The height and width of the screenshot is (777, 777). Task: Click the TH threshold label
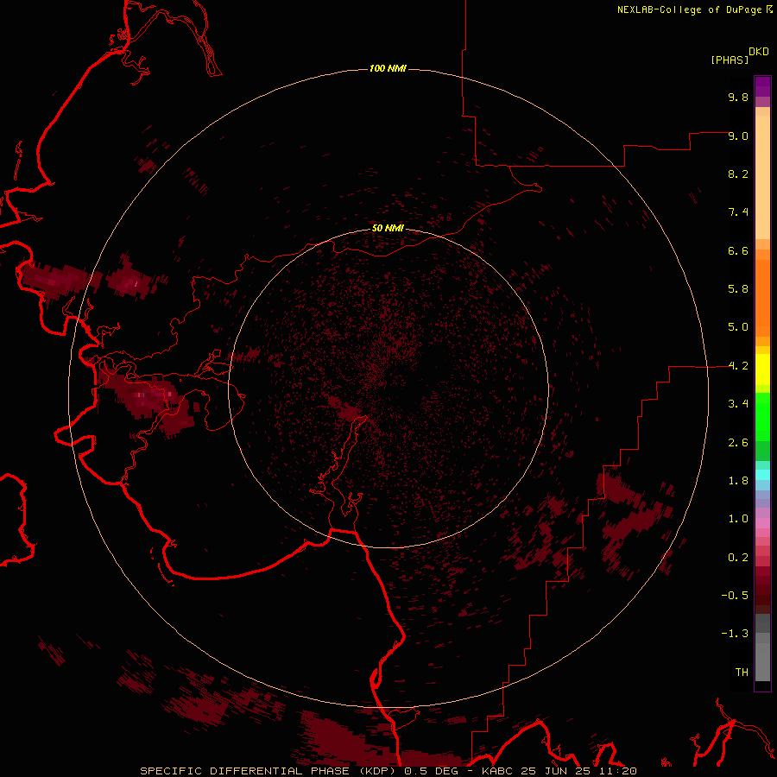pyautogui.click(x=742, y=673)
